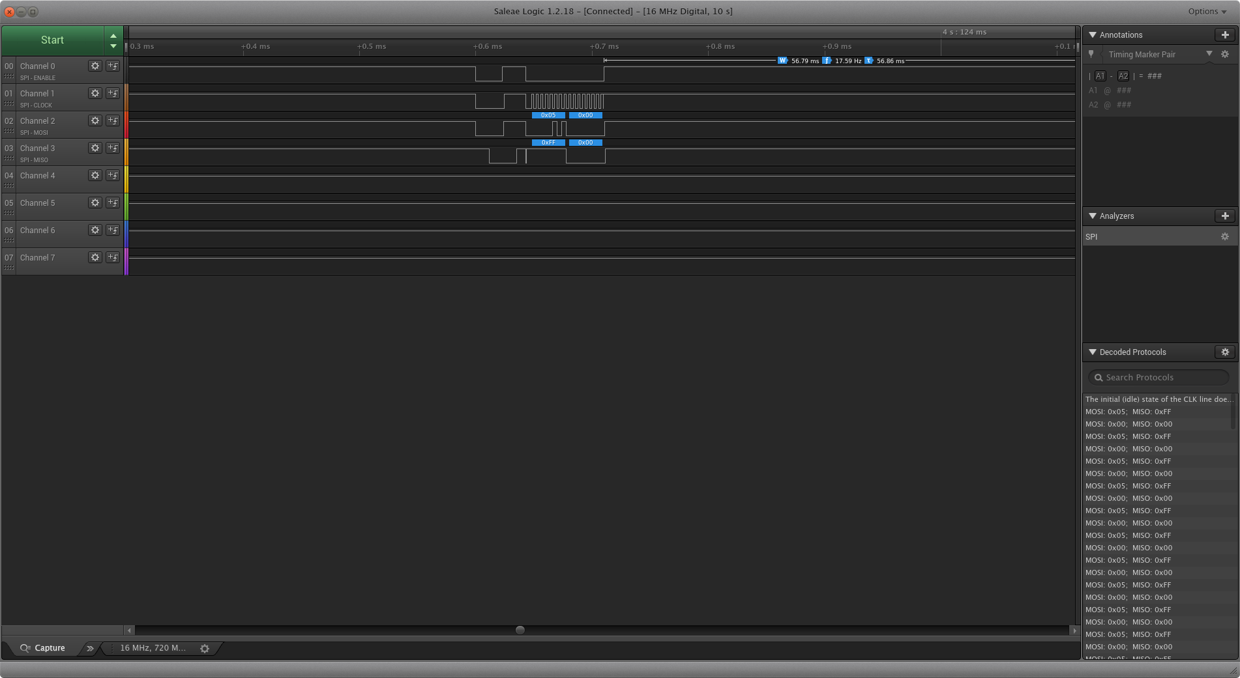Set trigger on Channel 7

pyautogui.click(x=113, y=257)
